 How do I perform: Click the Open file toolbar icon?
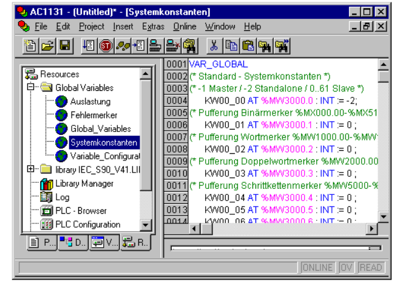47,46
